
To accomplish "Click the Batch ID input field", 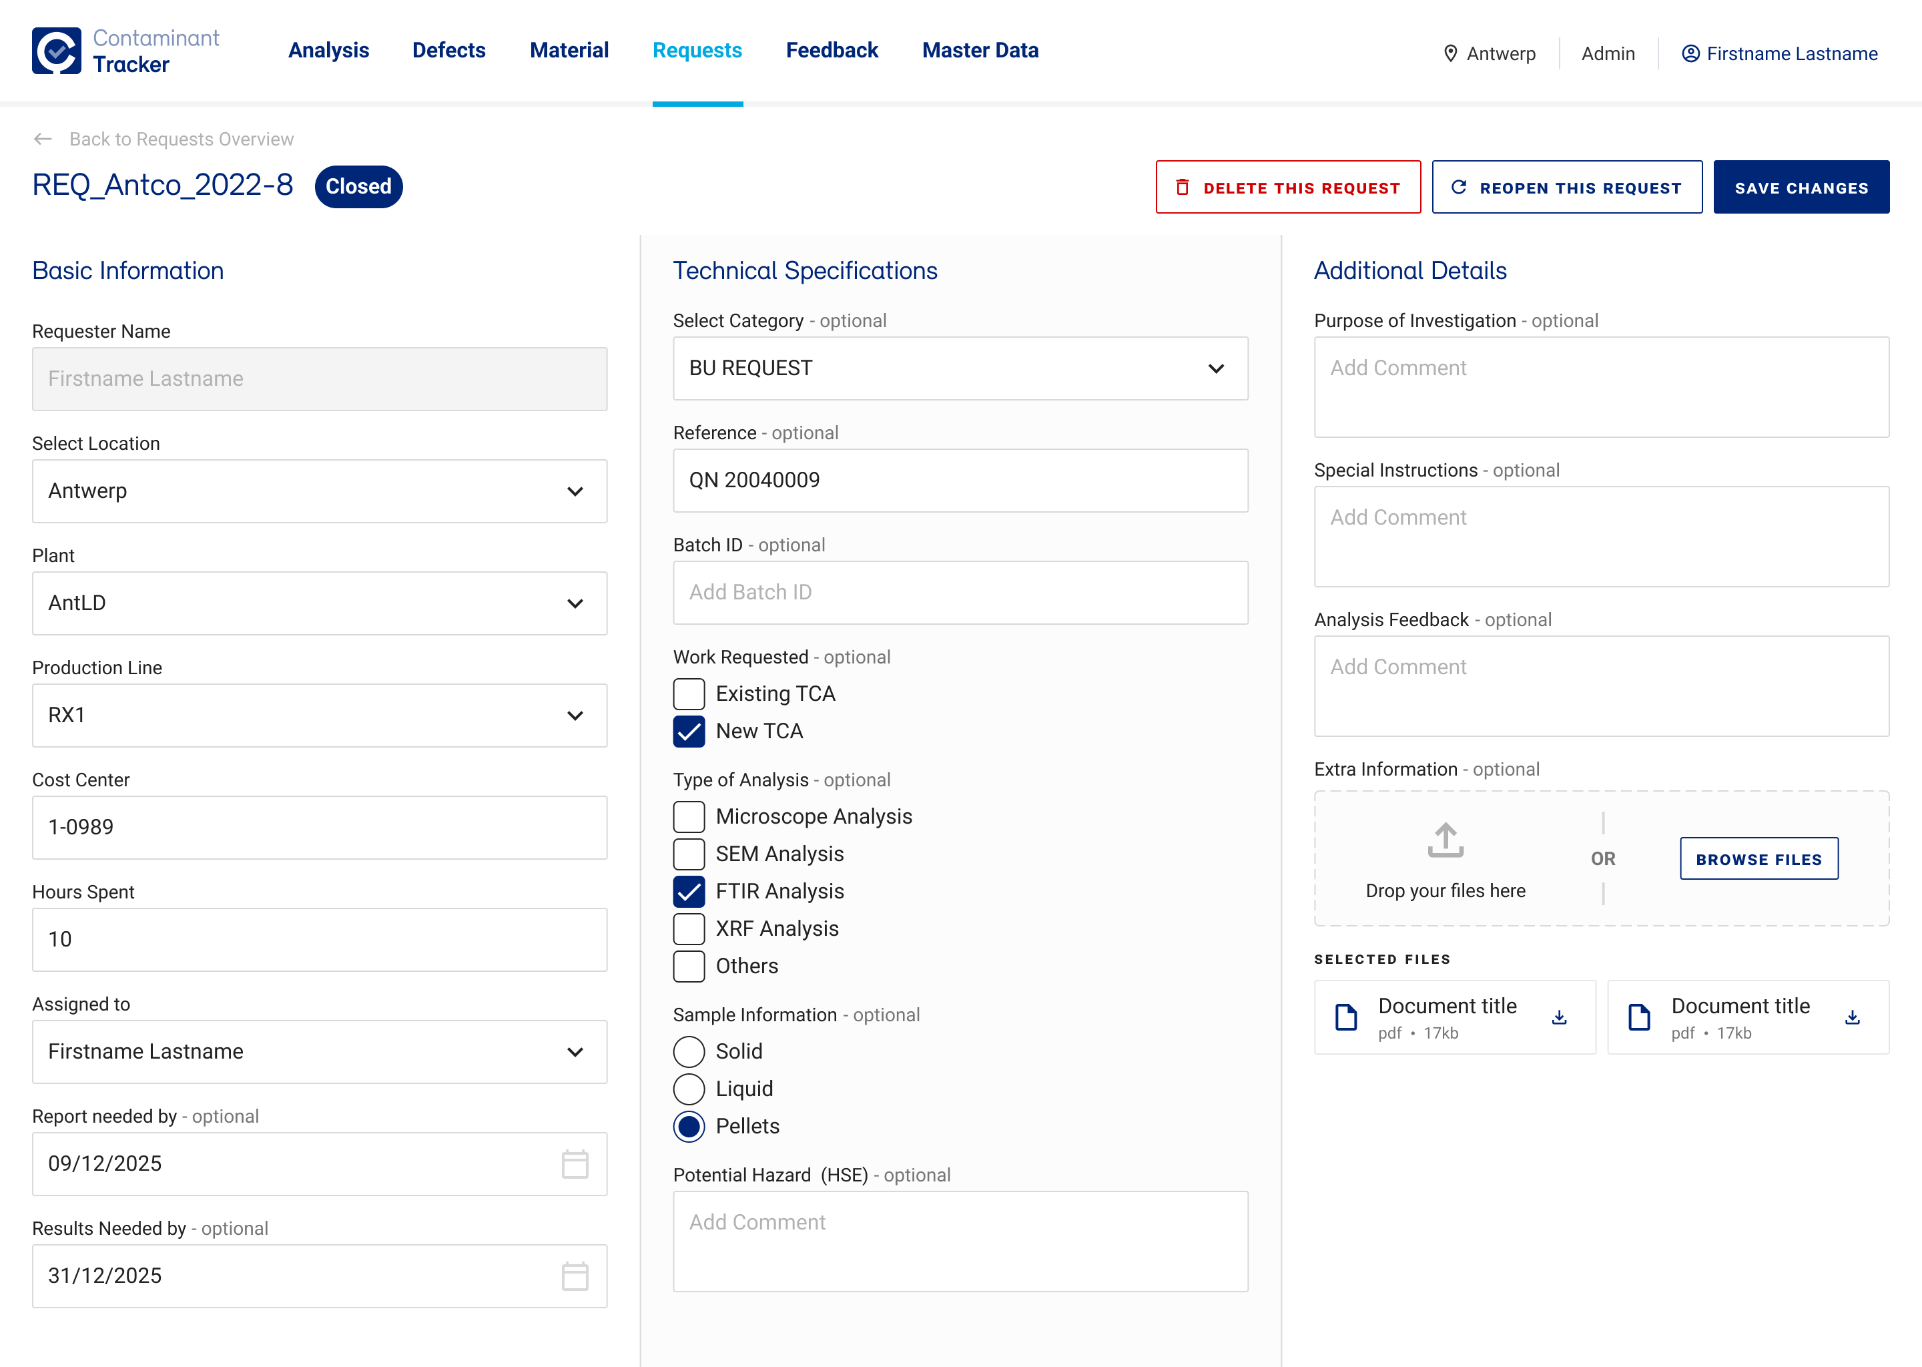I will pos(960,593).
